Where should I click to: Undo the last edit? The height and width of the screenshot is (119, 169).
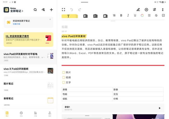click(71, 10)
